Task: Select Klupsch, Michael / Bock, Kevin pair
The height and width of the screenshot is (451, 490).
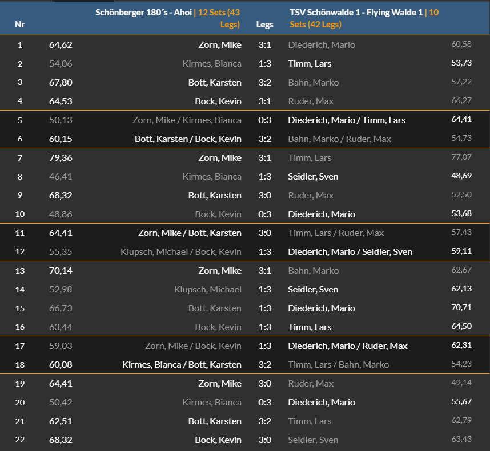Action: tap(181, 251)
